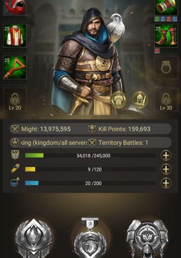Select the level 25 boots slot

point(166,36)
